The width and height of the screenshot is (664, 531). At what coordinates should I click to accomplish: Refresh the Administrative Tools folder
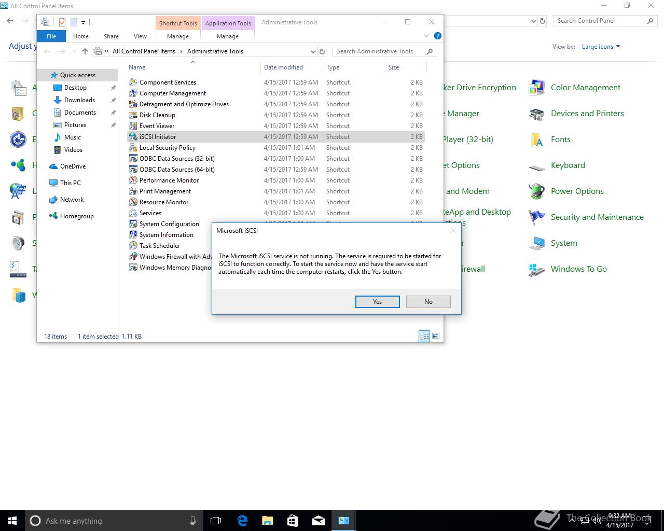(322, 51)
